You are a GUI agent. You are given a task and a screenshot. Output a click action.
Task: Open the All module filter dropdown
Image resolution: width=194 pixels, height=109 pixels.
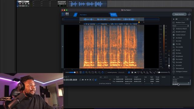[181, 19]
